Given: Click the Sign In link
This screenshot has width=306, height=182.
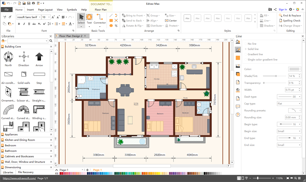Looking at the screenshot, I should tap(283, 10).
